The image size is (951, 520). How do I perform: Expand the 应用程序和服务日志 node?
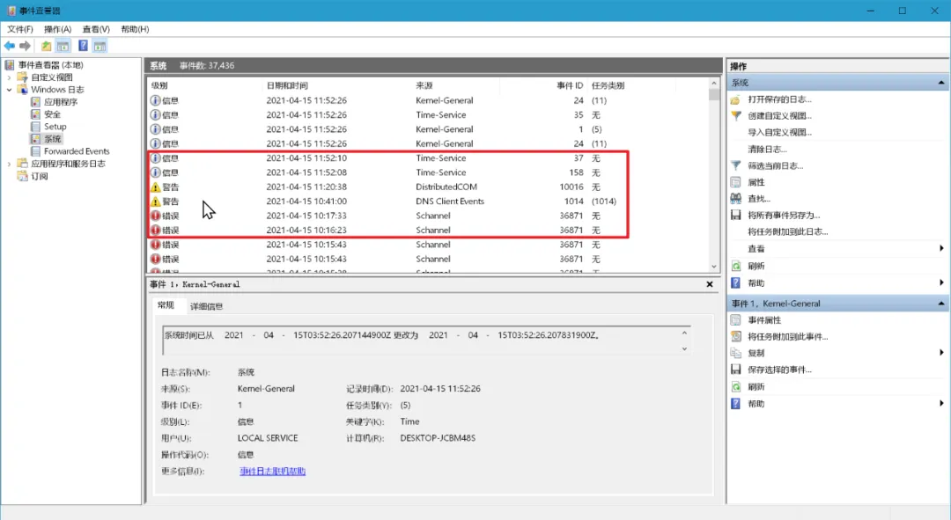(11, 163)
